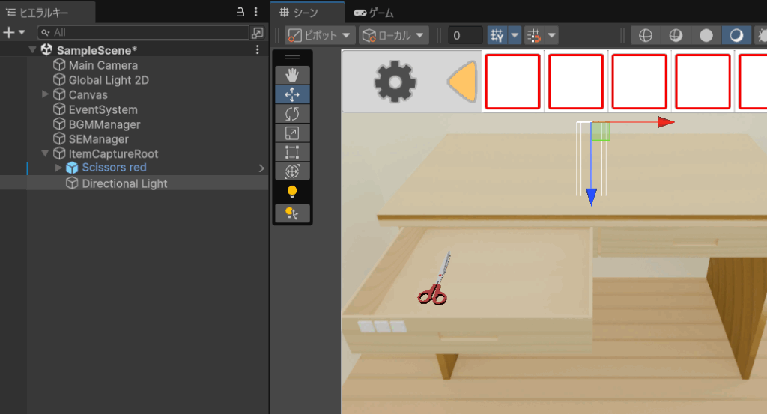The width and height of the screenshot is (767, 414).
Task: Click the orange left arrow in scene
Action: pos(462,82)
